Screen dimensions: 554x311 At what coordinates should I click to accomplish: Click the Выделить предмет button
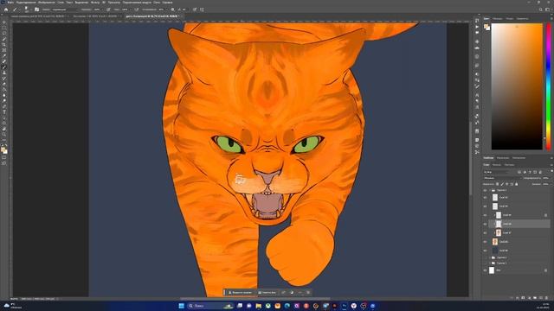click(241, 292)
